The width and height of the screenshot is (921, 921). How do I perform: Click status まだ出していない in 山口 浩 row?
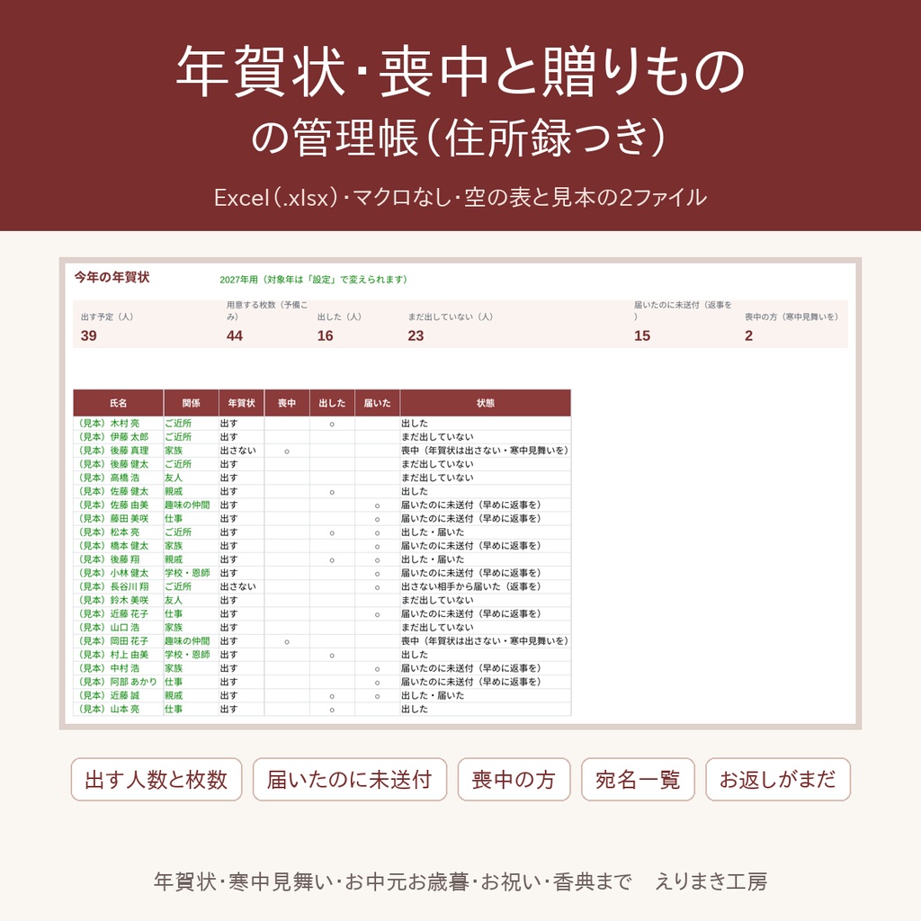pos(437,627)
